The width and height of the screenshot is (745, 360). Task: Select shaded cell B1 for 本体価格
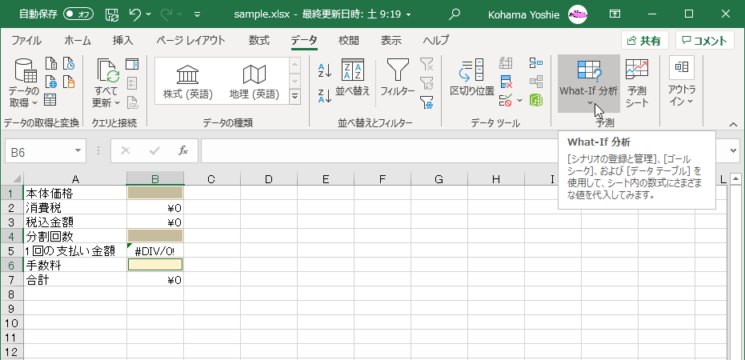pyautogui.click(x=155, y=193)
